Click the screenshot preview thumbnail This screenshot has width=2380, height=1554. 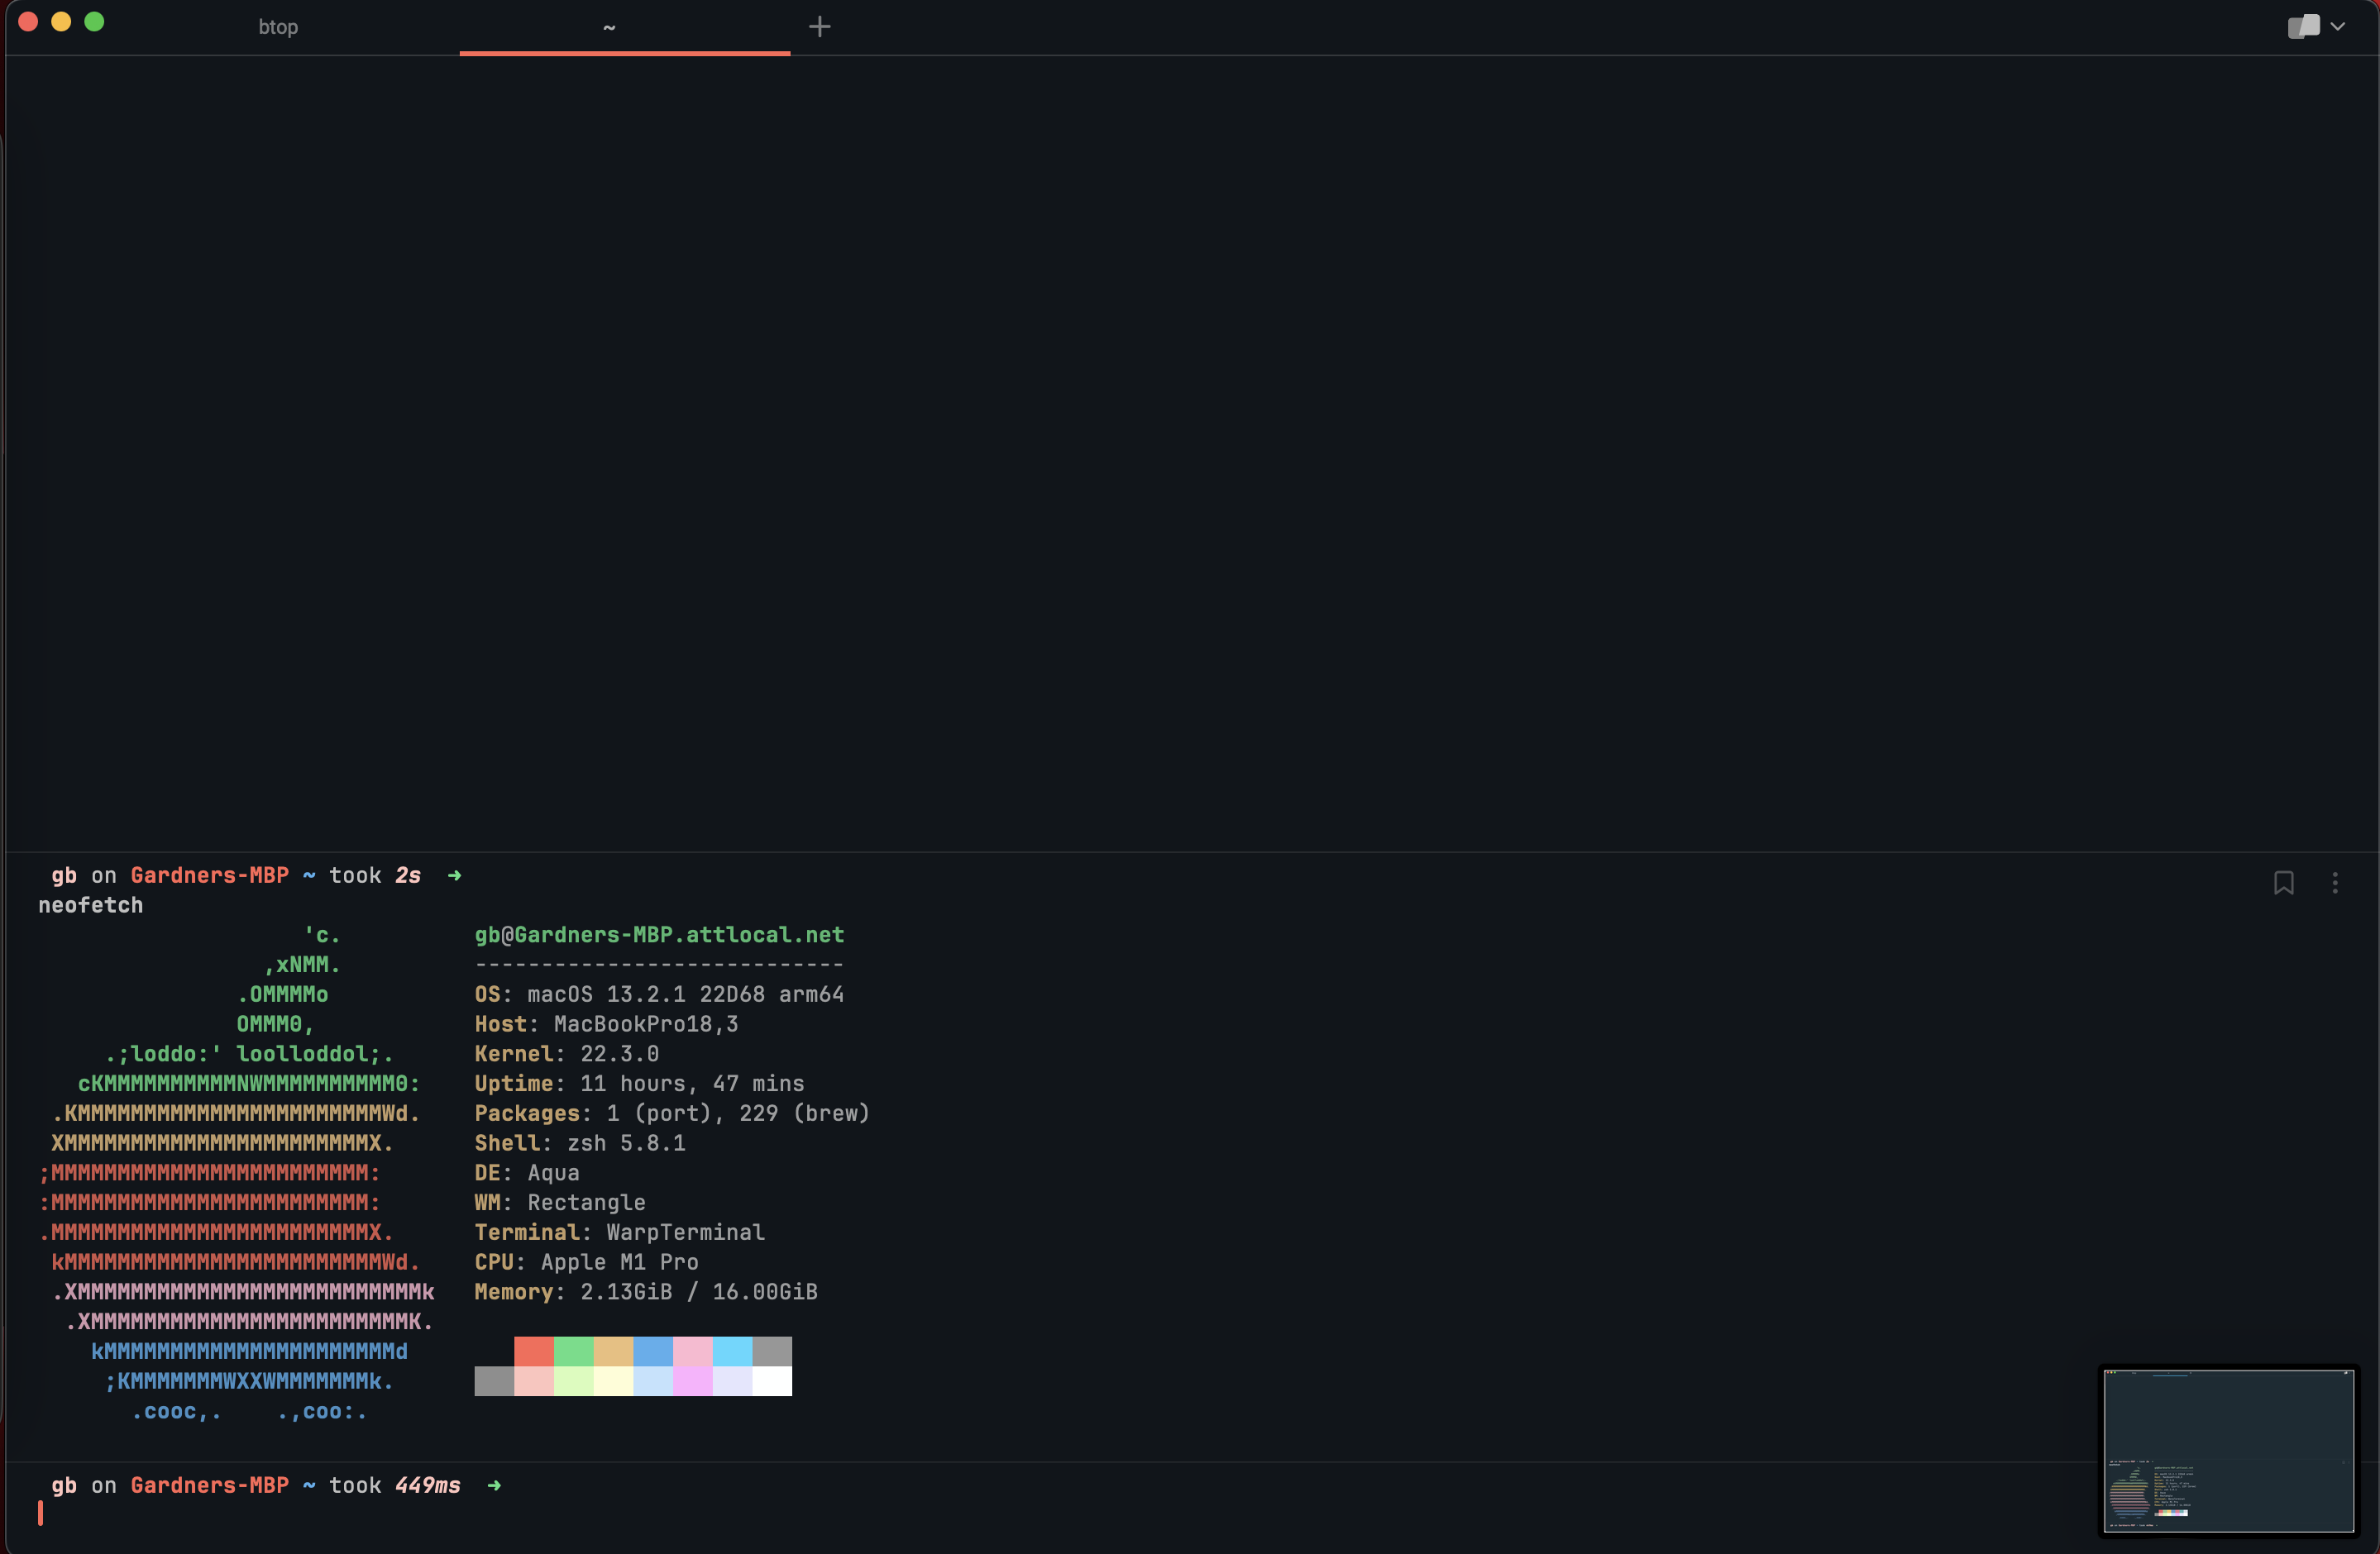2228,1450
